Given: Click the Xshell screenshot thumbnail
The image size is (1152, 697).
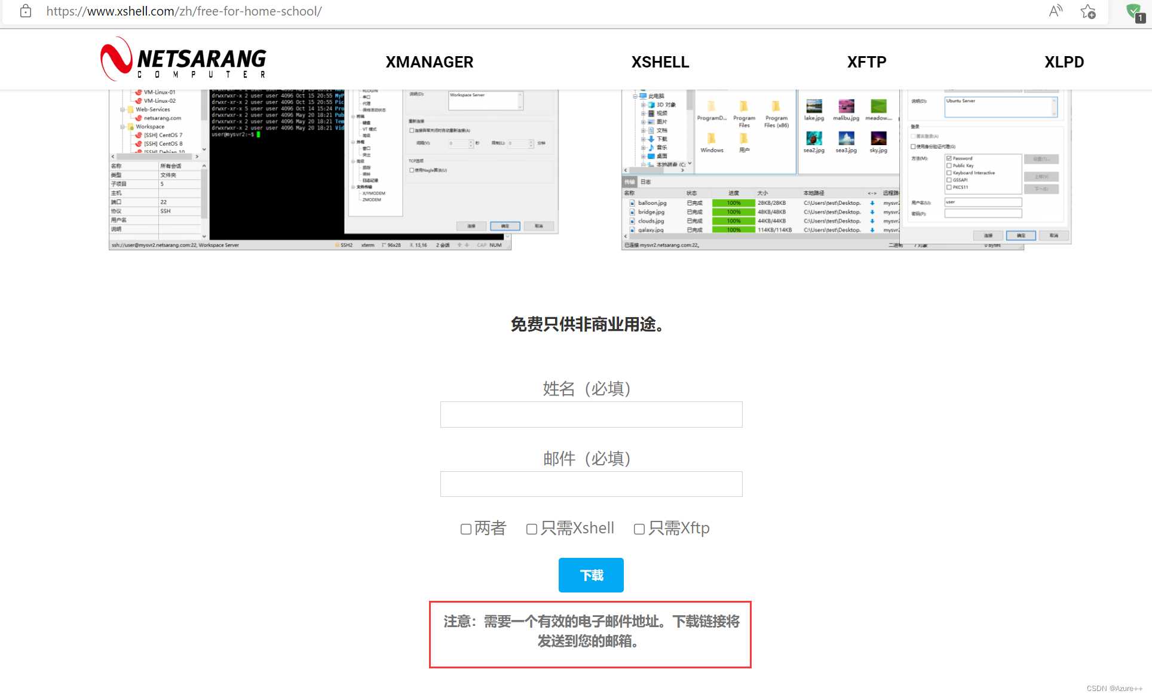Looking at the screenshot, I should (333, 170).
